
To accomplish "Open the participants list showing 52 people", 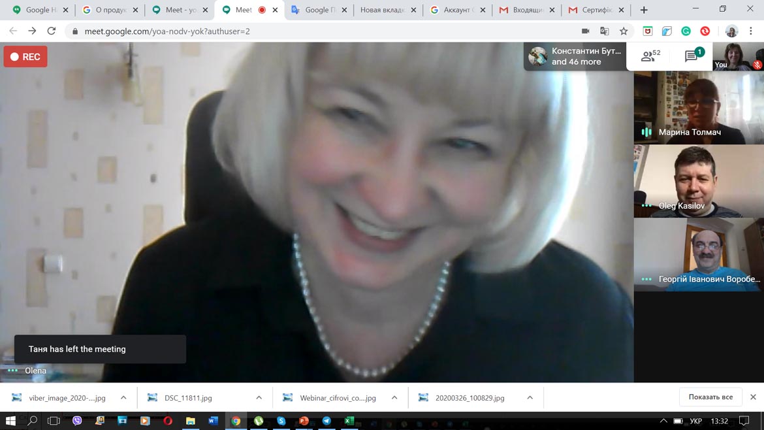I will pos(650,57).
